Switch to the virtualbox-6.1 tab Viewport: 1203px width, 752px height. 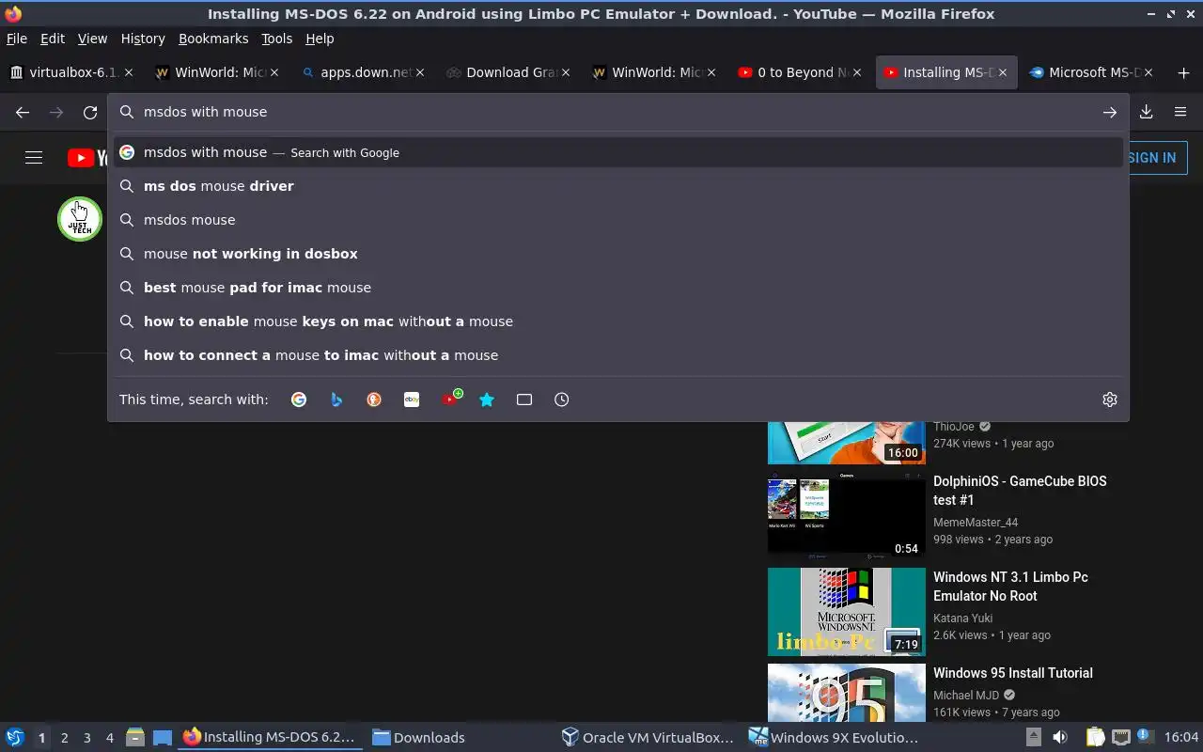71,72
